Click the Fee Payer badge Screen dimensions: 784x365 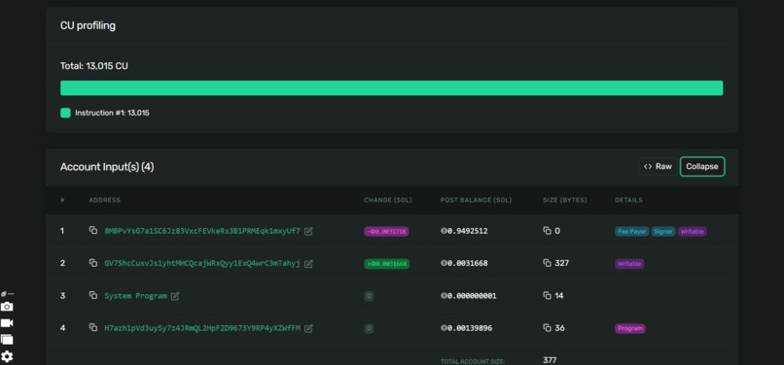(x=632, y=232)
